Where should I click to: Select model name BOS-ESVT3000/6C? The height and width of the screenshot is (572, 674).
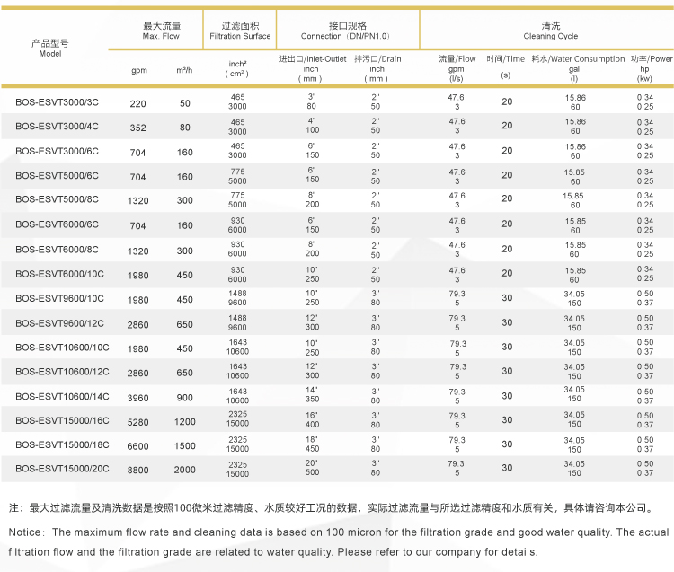tap(57, 151)
